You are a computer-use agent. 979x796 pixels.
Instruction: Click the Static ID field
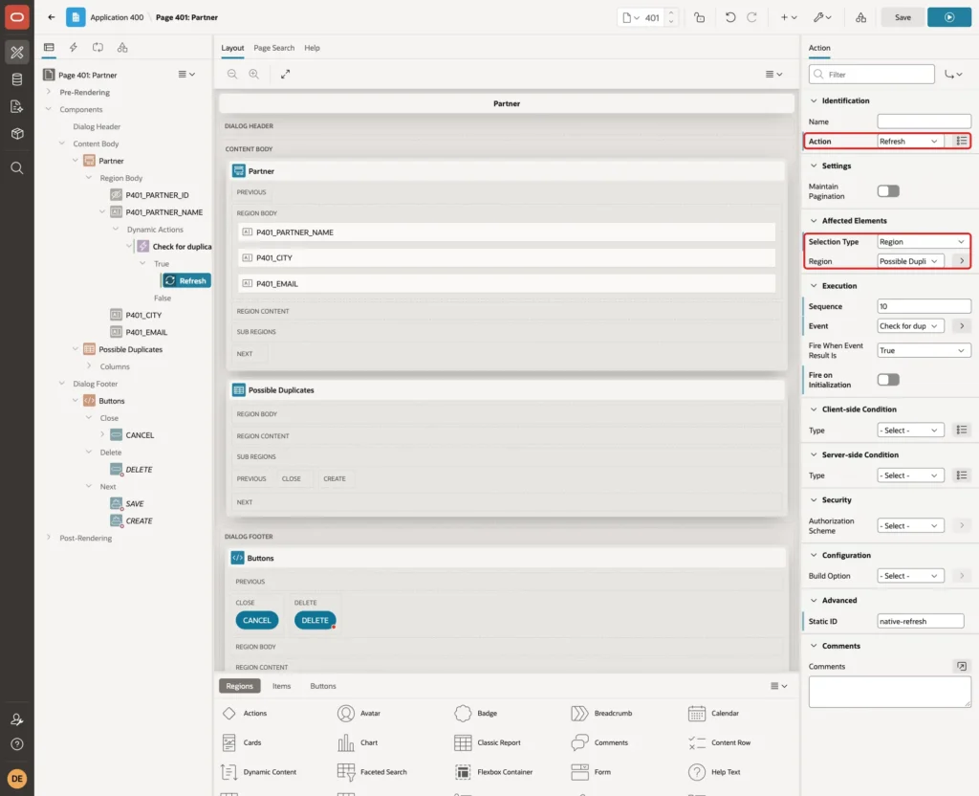click(921, 621)
